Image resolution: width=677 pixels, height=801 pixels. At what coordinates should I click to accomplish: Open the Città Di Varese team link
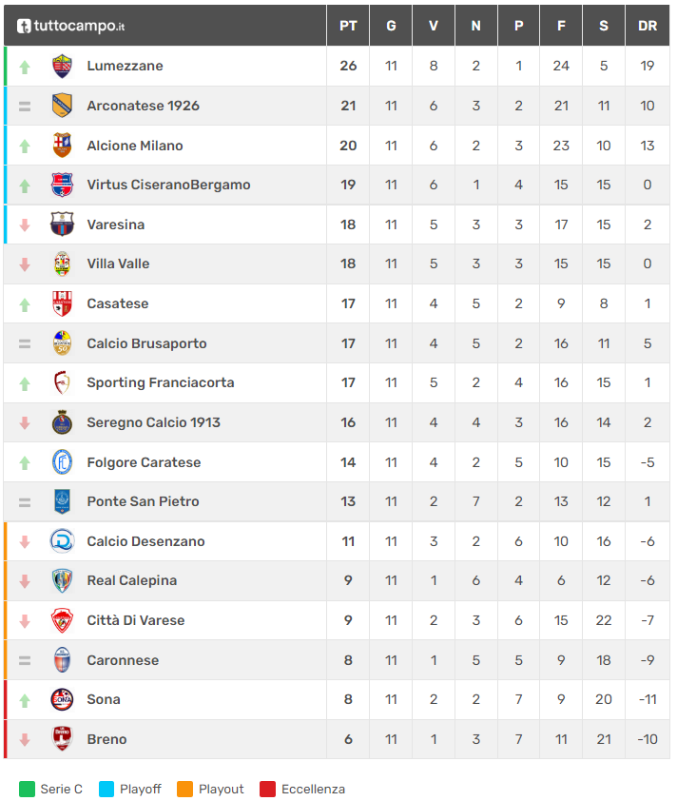(x=135, y=620)
